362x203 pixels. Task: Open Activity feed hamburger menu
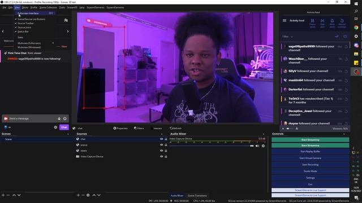pos(285,21)
